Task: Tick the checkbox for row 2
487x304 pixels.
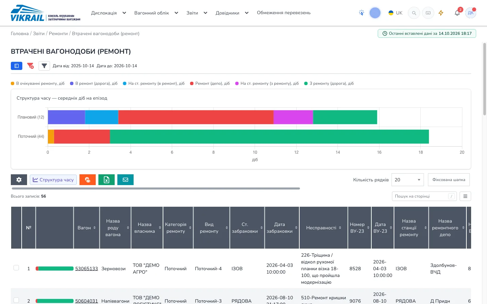Action: pyautogui.click(x=16, y=300)
